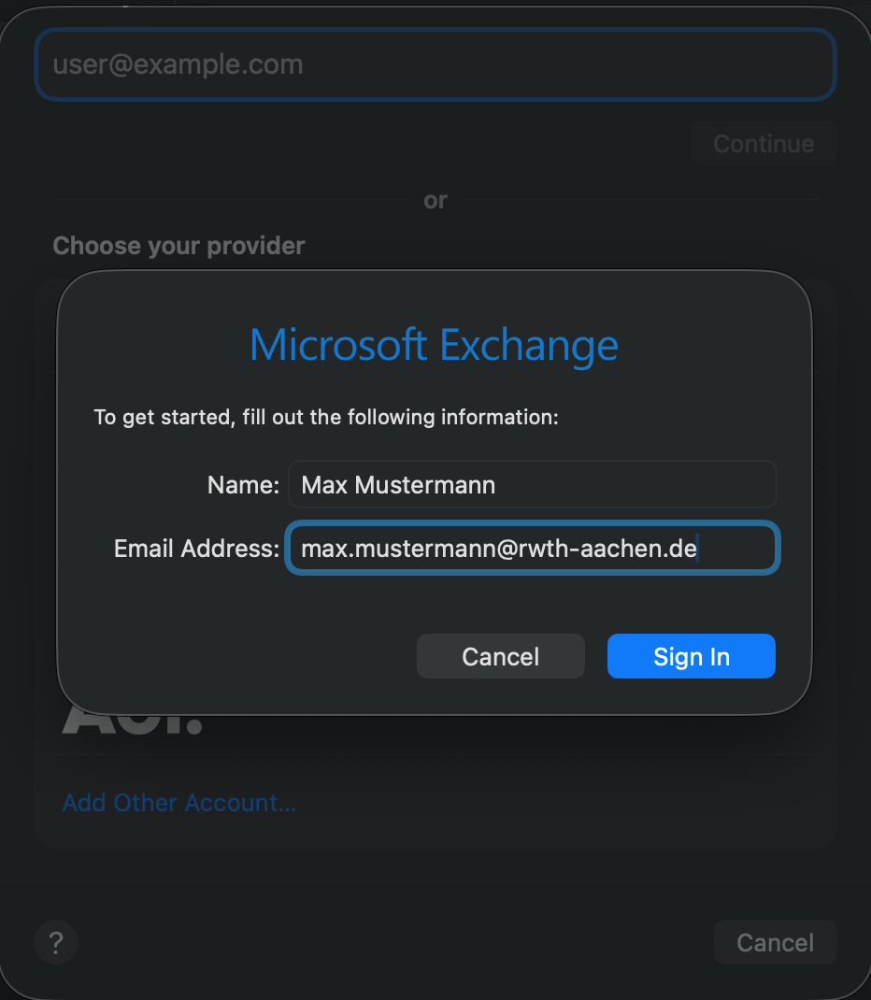Click the Microsoft Exchange dialog title

pos(434,345)
